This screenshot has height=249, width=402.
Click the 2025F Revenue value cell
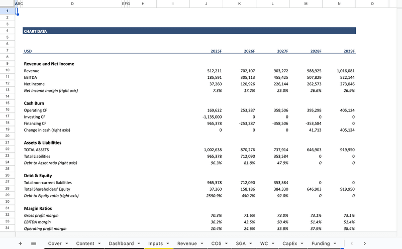(x=206, y=71)
